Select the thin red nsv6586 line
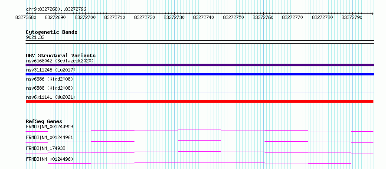Image resolution: width=386 pixels, height=169 pixels. coord(200,83)
